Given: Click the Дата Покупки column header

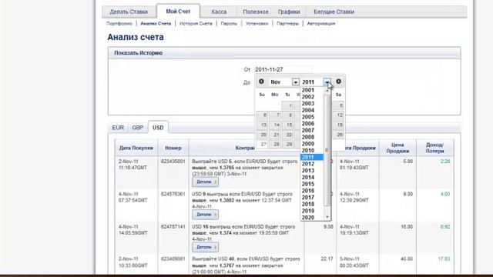Looking at the screenshot, I should pos(136,148).
